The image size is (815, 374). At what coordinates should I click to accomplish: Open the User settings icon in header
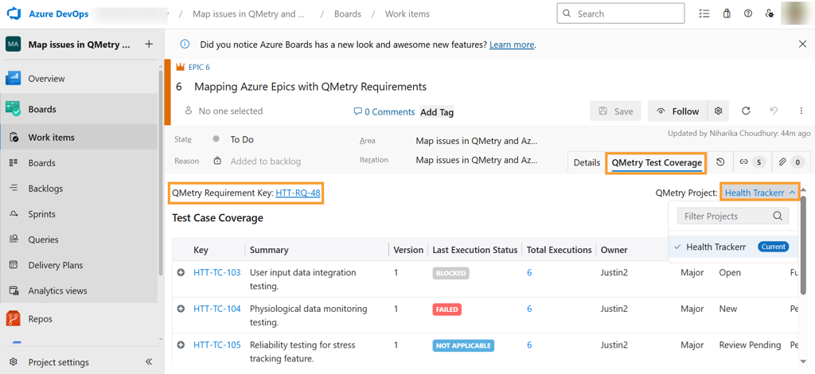click(x=770, y=14)
